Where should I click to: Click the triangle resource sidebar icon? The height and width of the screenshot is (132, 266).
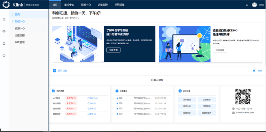pyautogui.click(x=4, y=43)
